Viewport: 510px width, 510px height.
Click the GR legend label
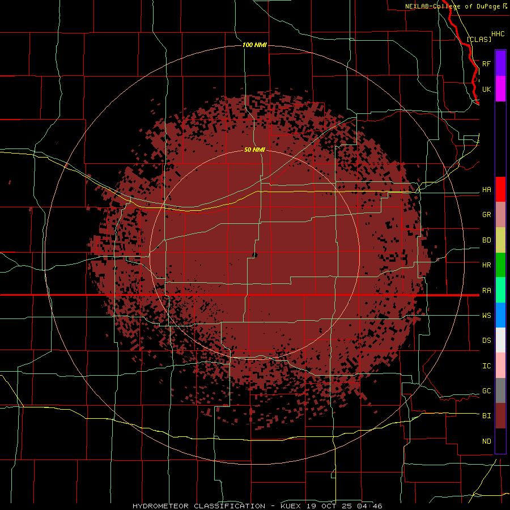pos(486,215)
